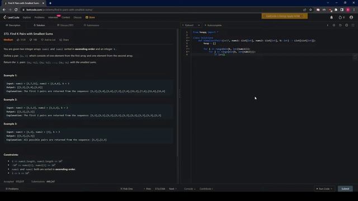The image size is (358, 201).
Task: Collapse code fold arrow on line 3
Action: click(x=189, y=38)
